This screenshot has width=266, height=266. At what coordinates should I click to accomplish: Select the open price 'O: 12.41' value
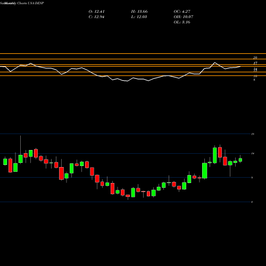click(x=96, y=12)
